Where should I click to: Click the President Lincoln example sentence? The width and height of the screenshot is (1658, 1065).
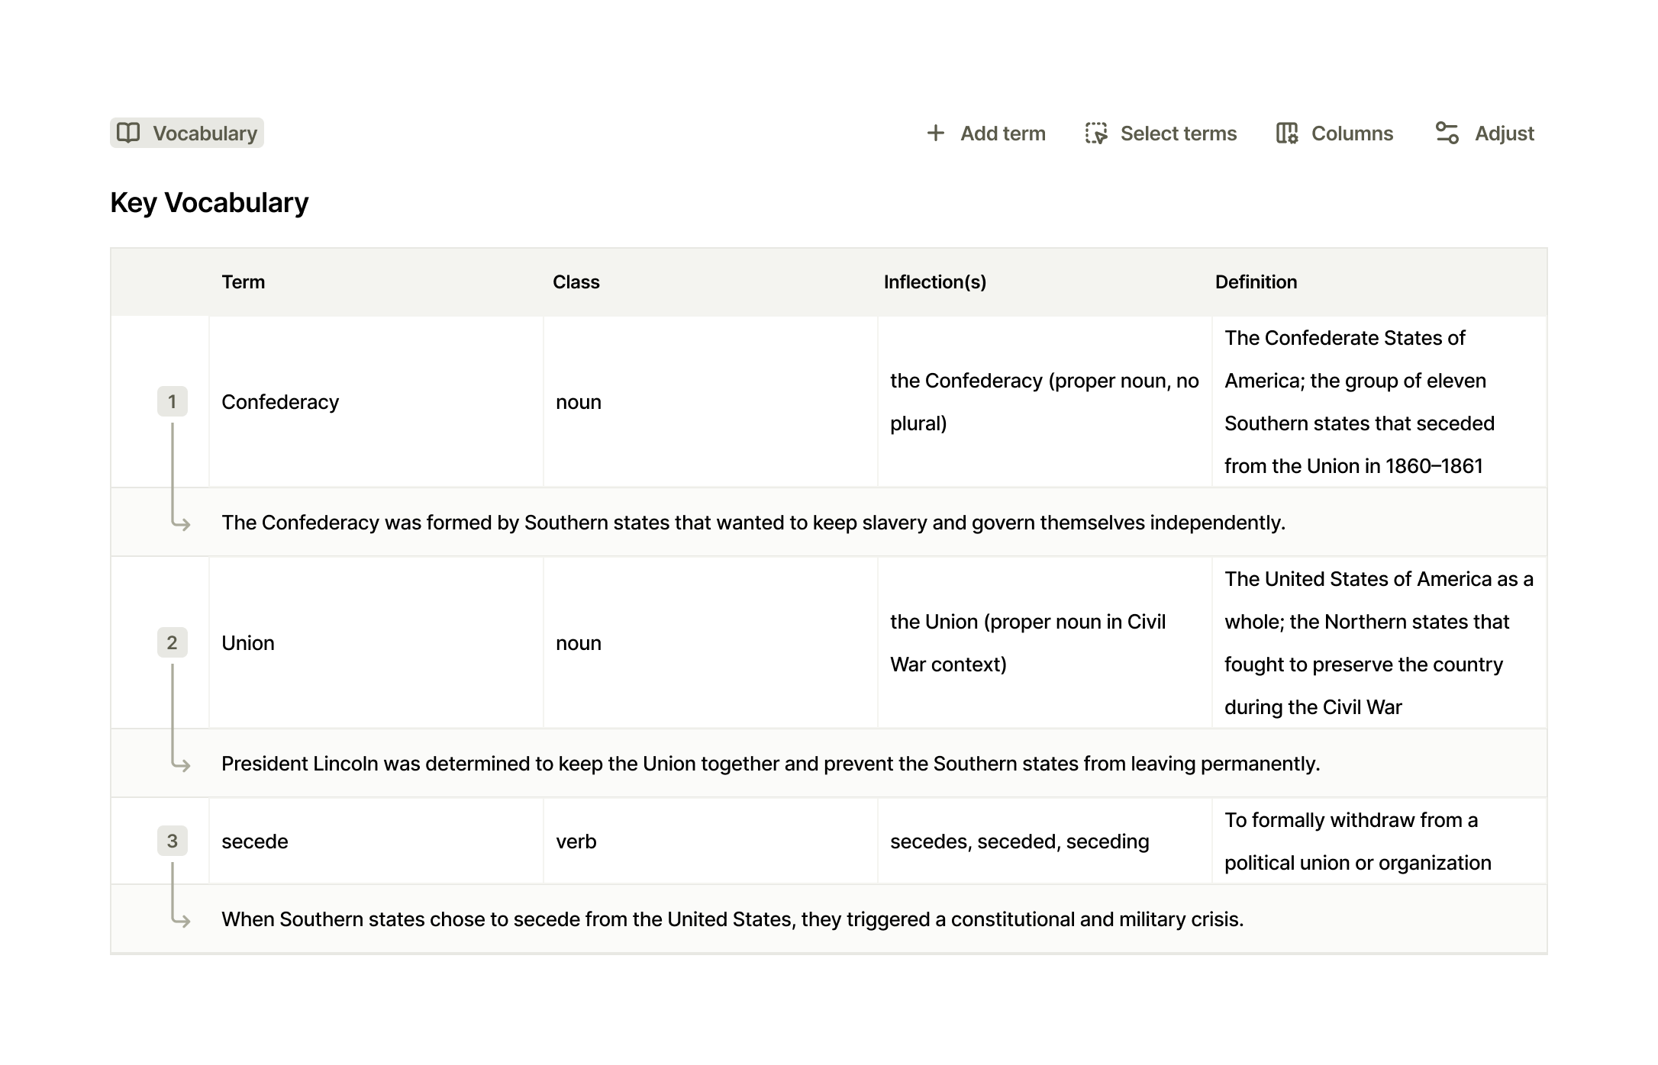coord(771,764)
